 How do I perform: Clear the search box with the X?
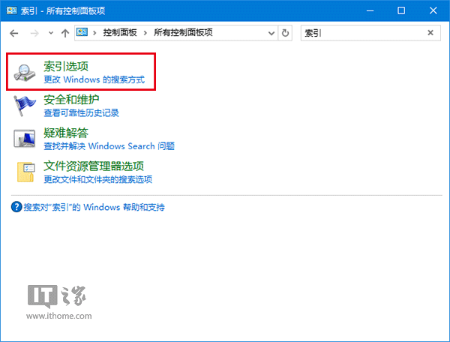pyautogui.click(x=430, y=33)
